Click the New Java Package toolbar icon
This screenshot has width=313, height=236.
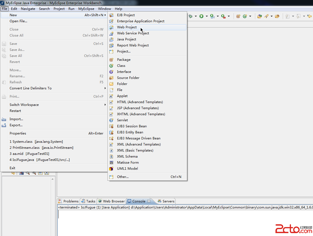pos(238,16)
